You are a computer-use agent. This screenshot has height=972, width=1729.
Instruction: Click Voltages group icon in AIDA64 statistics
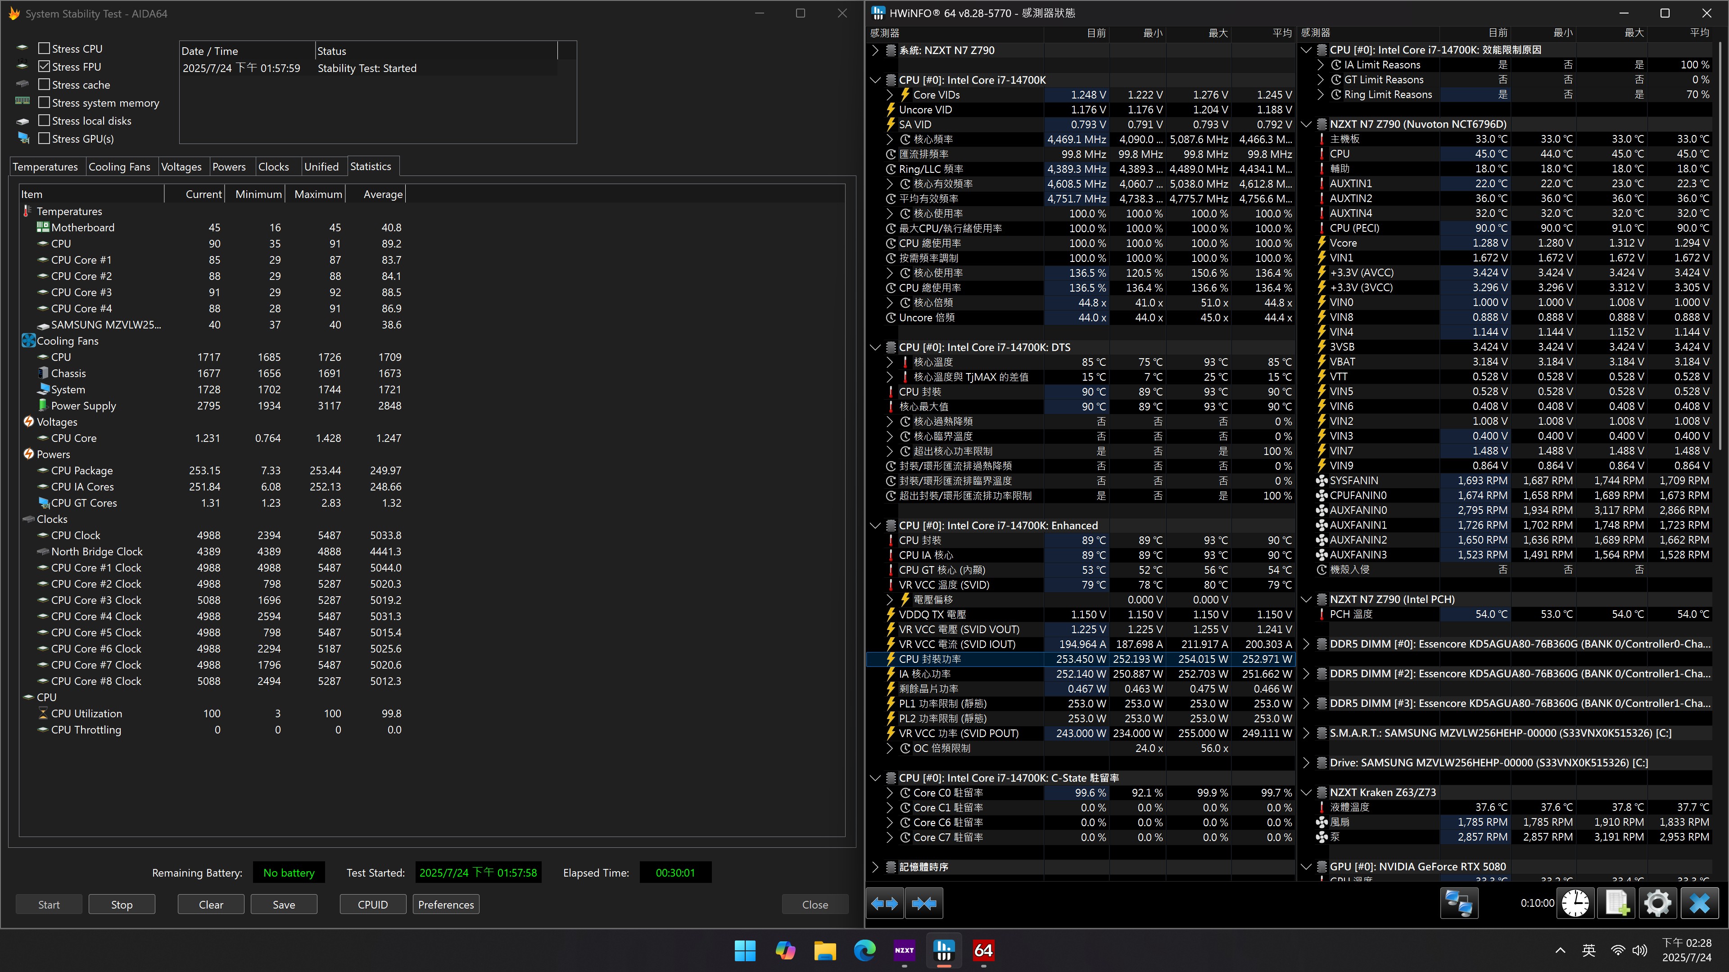pyautogui.click(x=28, y=421)
